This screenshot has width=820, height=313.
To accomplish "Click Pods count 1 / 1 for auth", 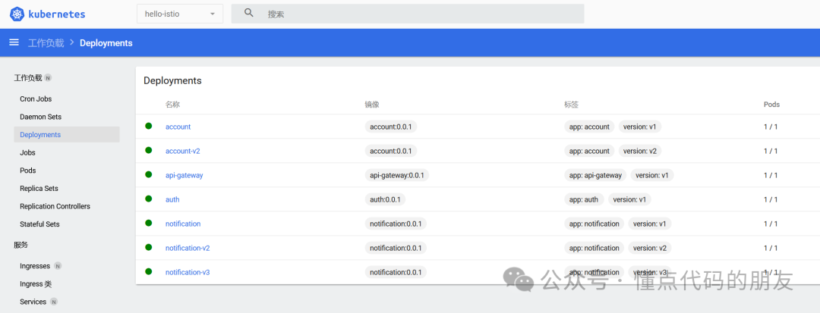I will point(771,199).
